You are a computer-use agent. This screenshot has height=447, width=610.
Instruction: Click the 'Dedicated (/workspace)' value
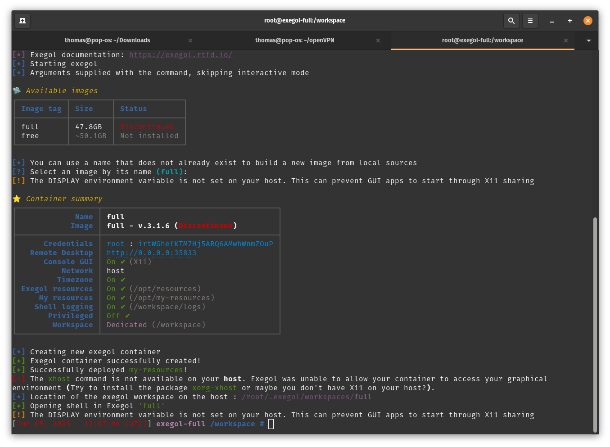point(156,325)
